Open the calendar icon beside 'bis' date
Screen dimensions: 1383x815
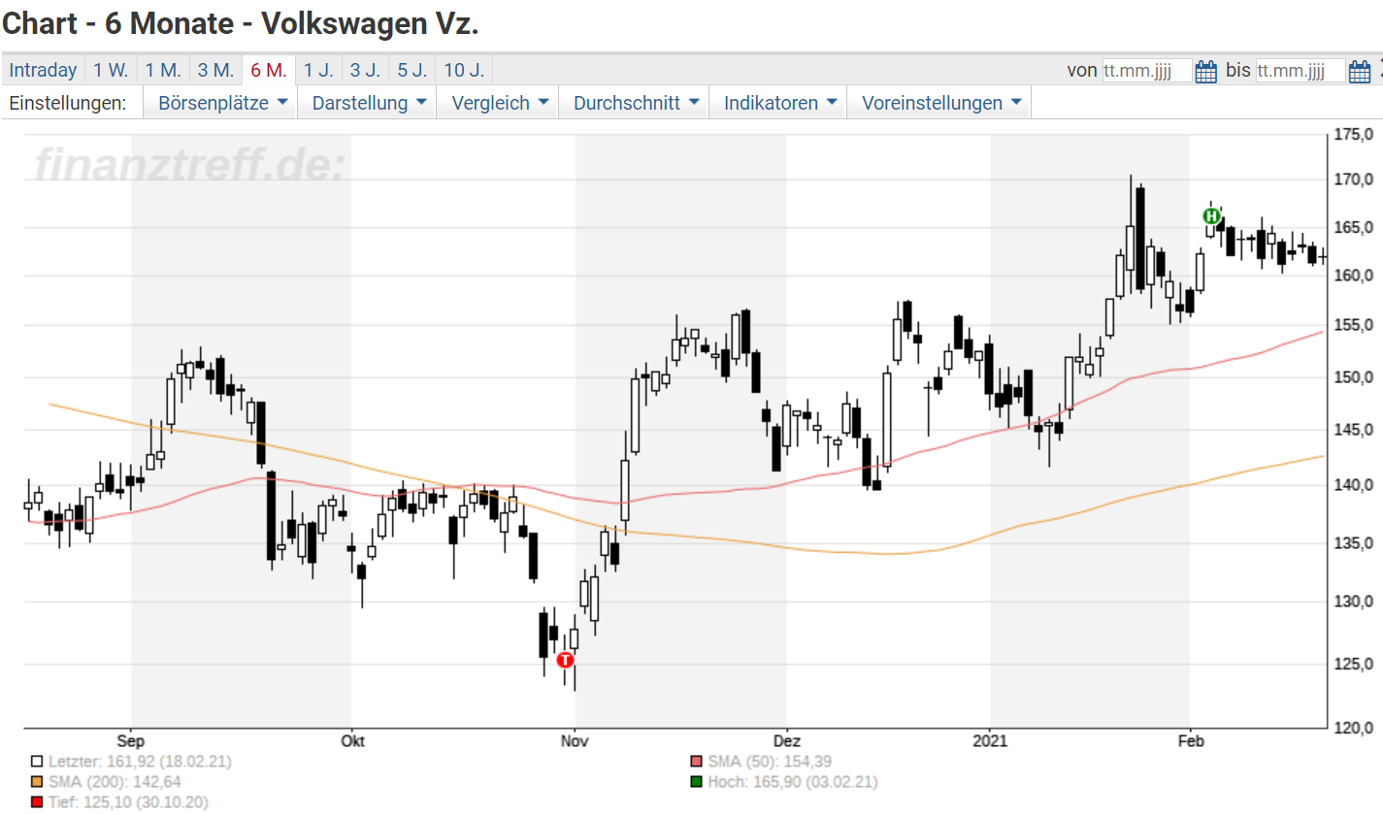click(x=1360, y=71)
